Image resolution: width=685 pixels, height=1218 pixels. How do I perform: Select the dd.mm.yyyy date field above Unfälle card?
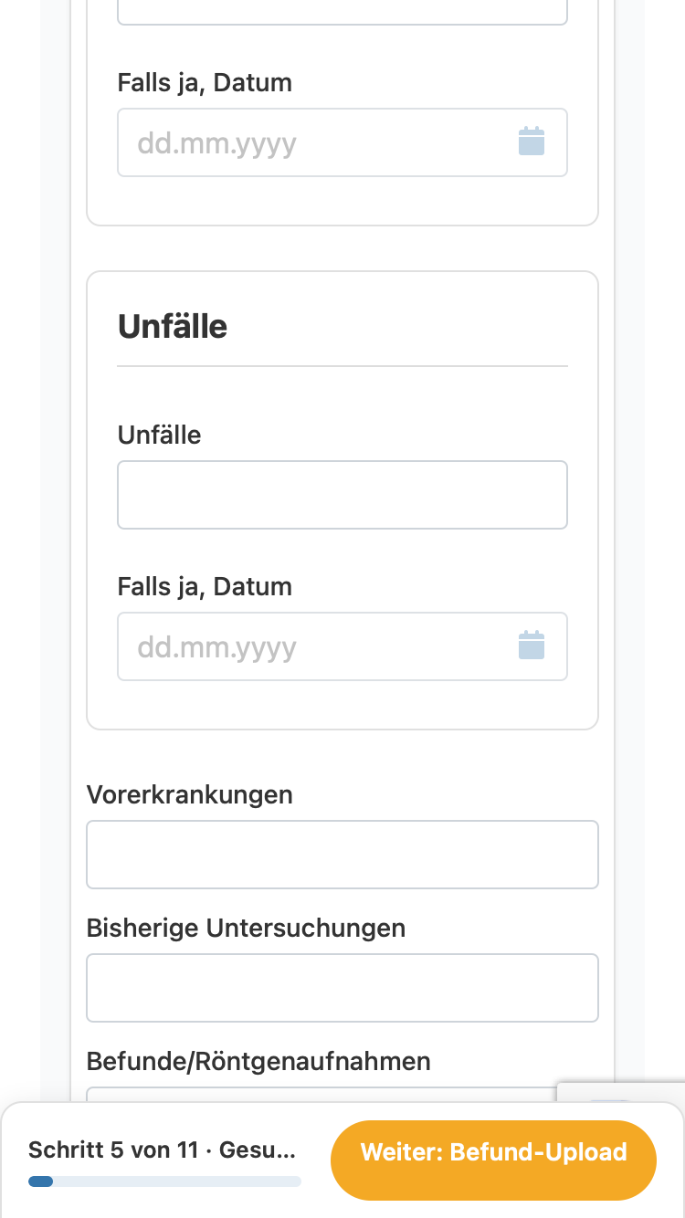(342, 142)
